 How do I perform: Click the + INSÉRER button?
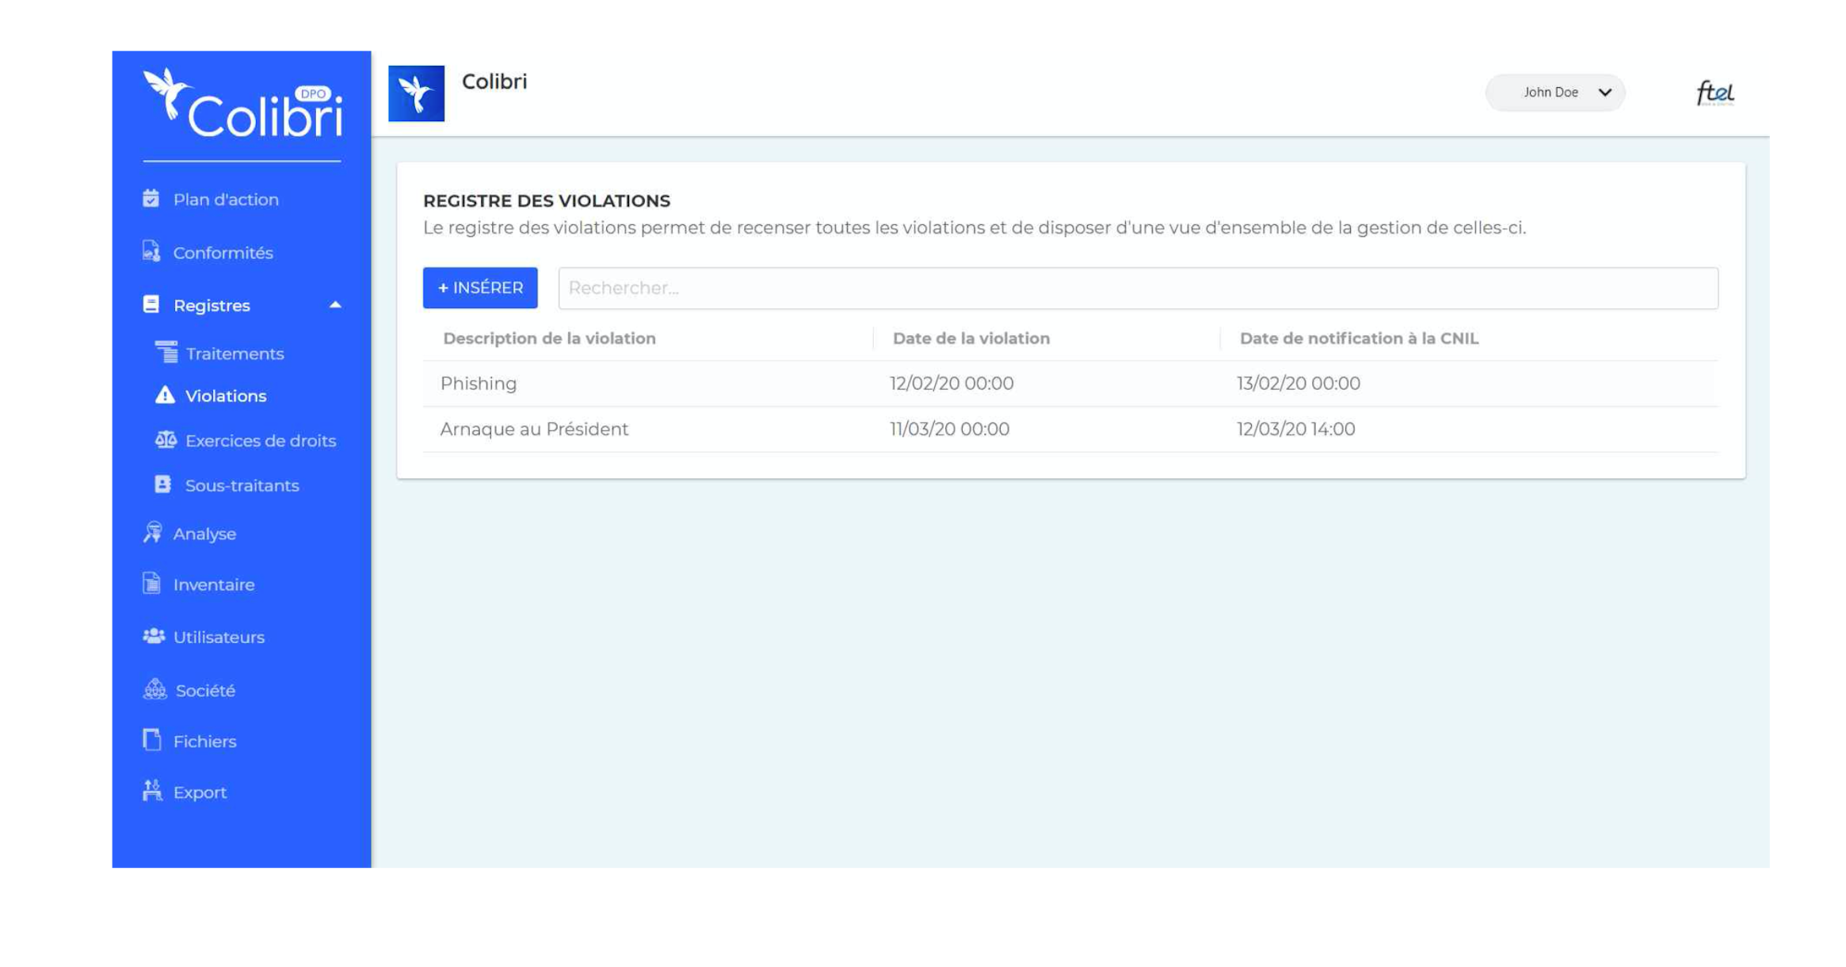(480, 287)
